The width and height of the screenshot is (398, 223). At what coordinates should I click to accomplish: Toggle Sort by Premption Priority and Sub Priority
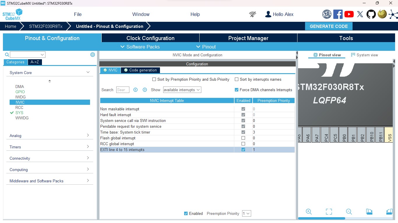[x=154, y=79]
